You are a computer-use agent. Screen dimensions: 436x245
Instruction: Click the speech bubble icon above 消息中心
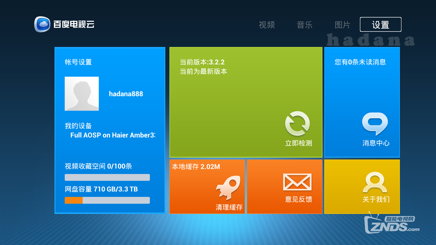pyautogui.click(x=375, y=124)
